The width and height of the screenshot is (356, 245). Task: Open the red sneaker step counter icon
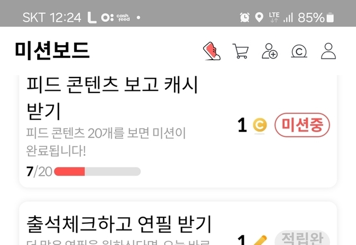212,51
